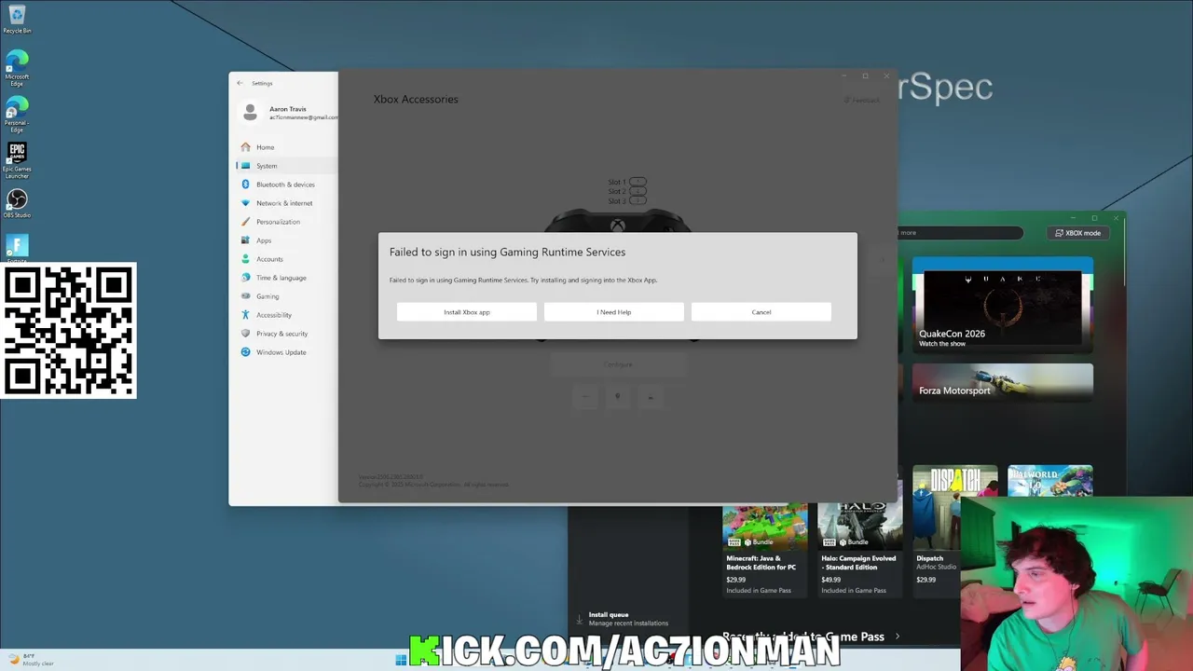Viewport: 1193px width, 671px height.
Task: Click the Xbox app search field
Action: (961, 233)
